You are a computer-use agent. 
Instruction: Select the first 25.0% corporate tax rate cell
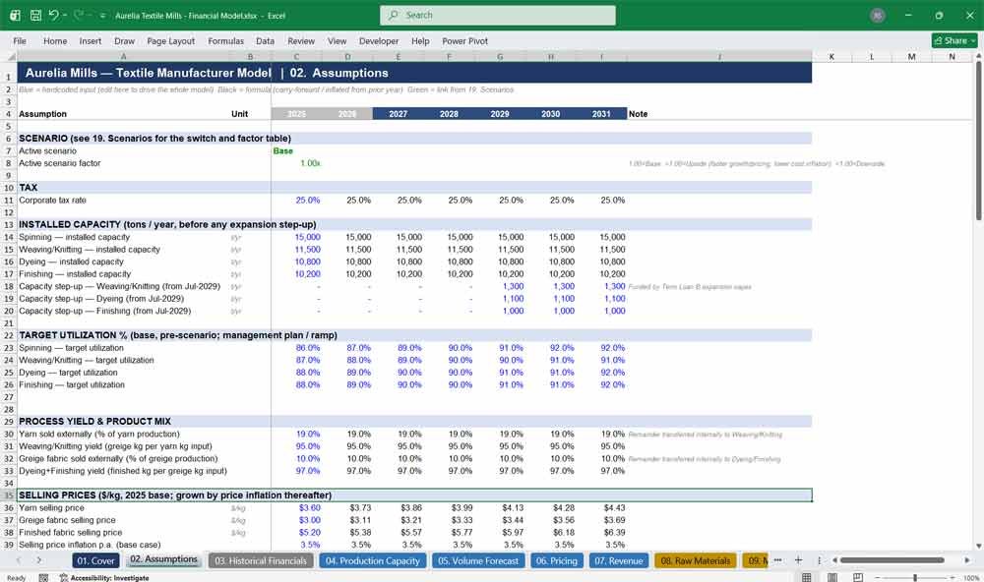pyautogui.click(x=296, y=201)
